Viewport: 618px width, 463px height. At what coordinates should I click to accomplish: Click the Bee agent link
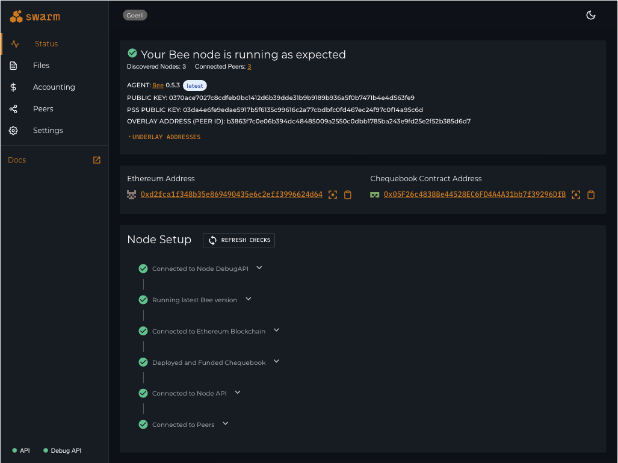[158, 85]
